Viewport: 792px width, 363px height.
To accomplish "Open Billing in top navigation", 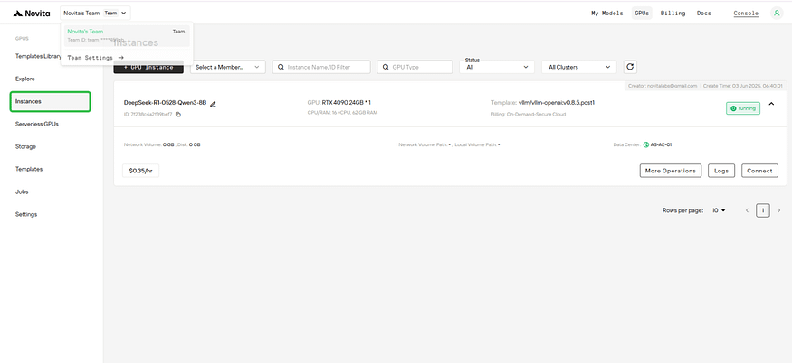I will [x=673, y=14].
